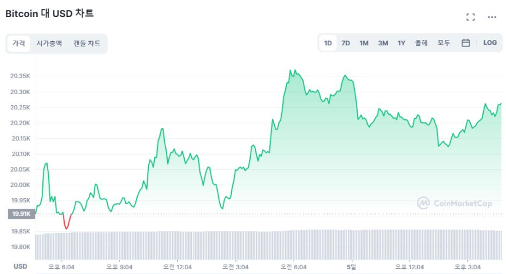Screen dimensions: 506x274
Task: Toggle the LOG scale option
Action: coord(490,43)
